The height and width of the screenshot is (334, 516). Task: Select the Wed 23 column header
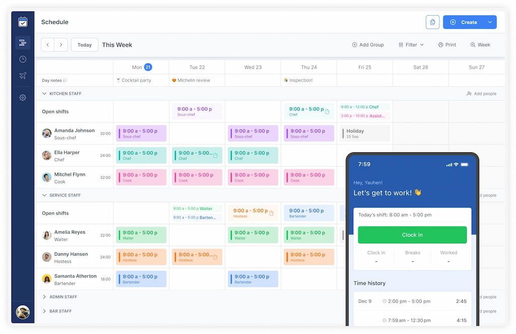253,67
